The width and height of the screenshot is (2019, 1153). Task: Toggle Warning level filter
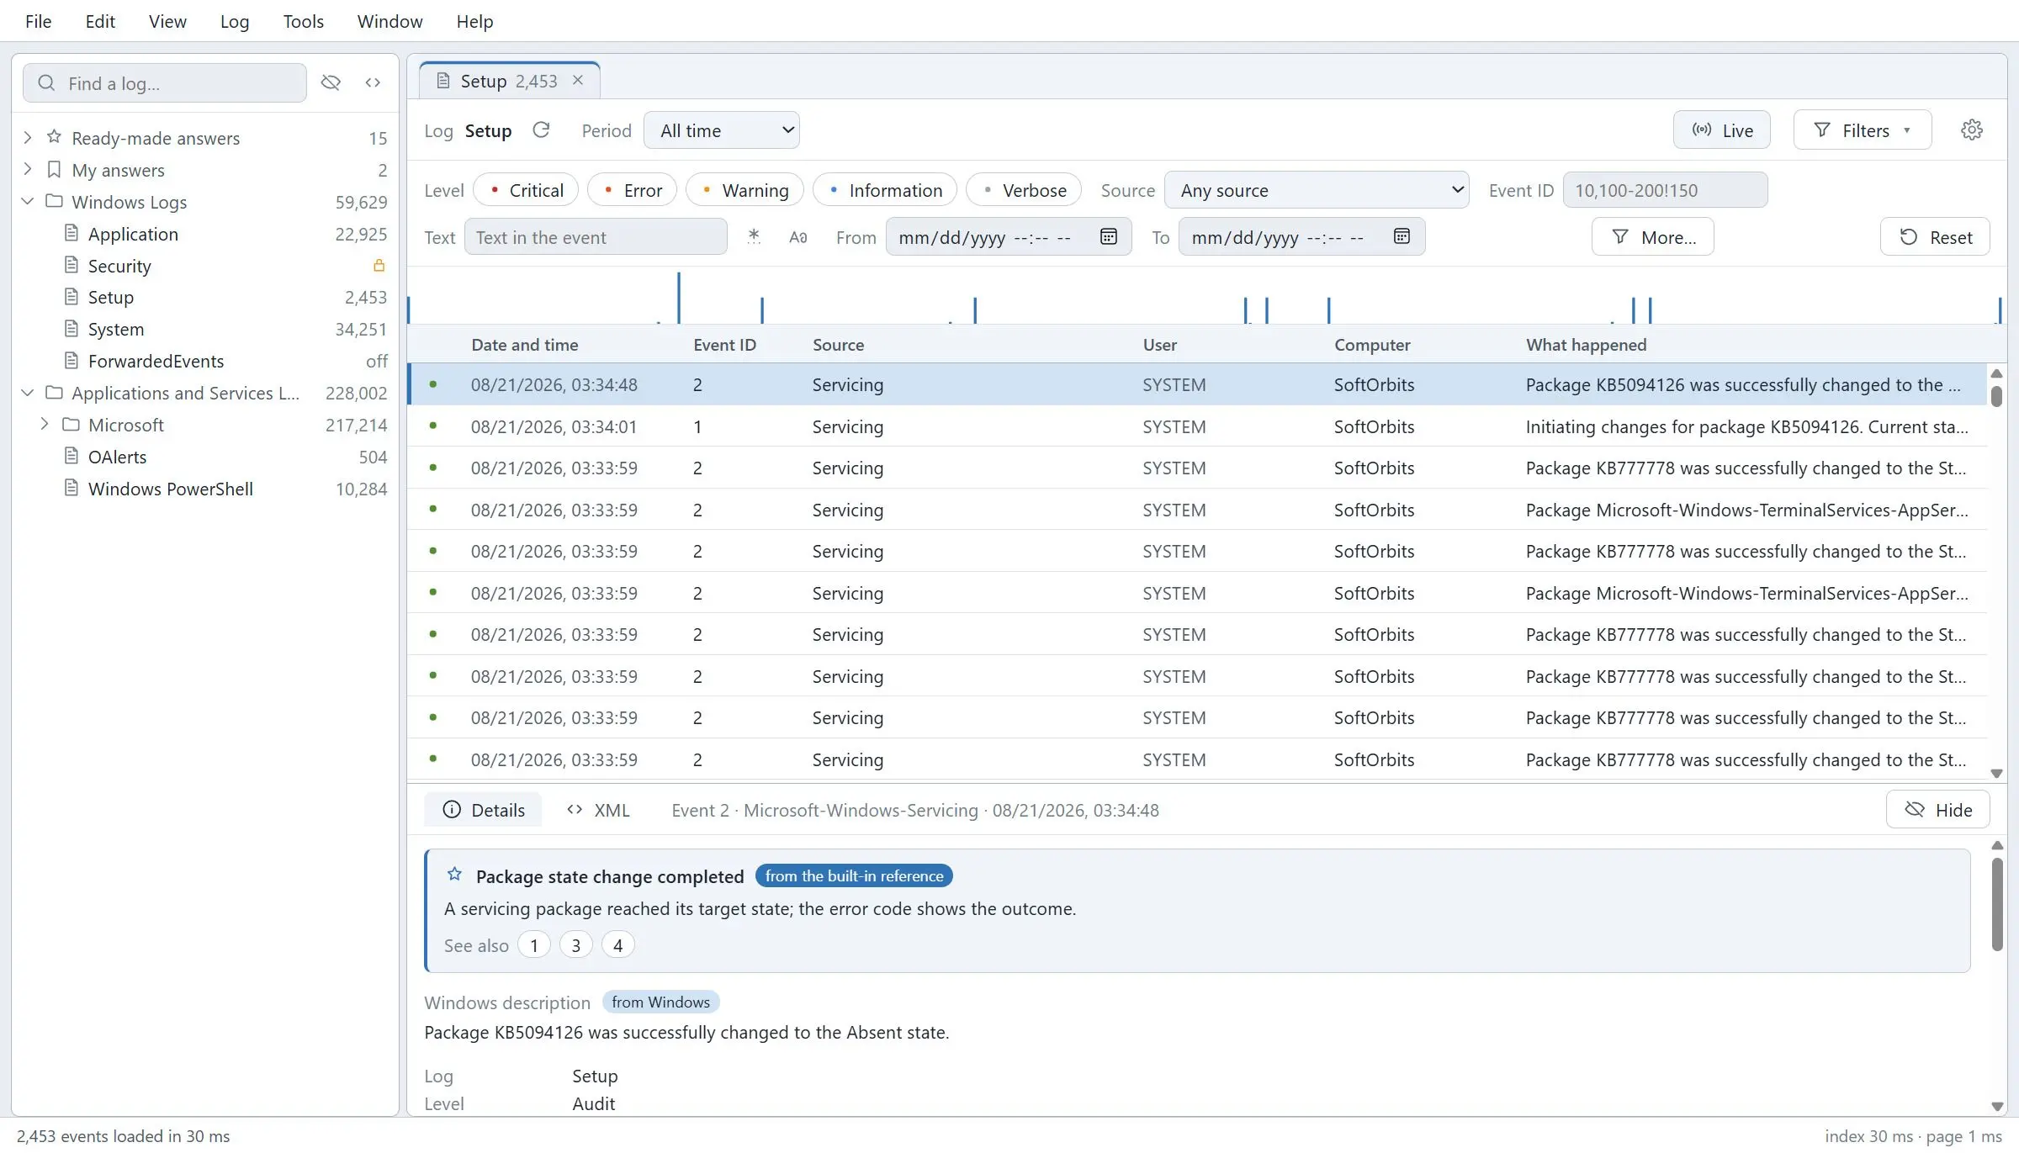tap(745, 190)
